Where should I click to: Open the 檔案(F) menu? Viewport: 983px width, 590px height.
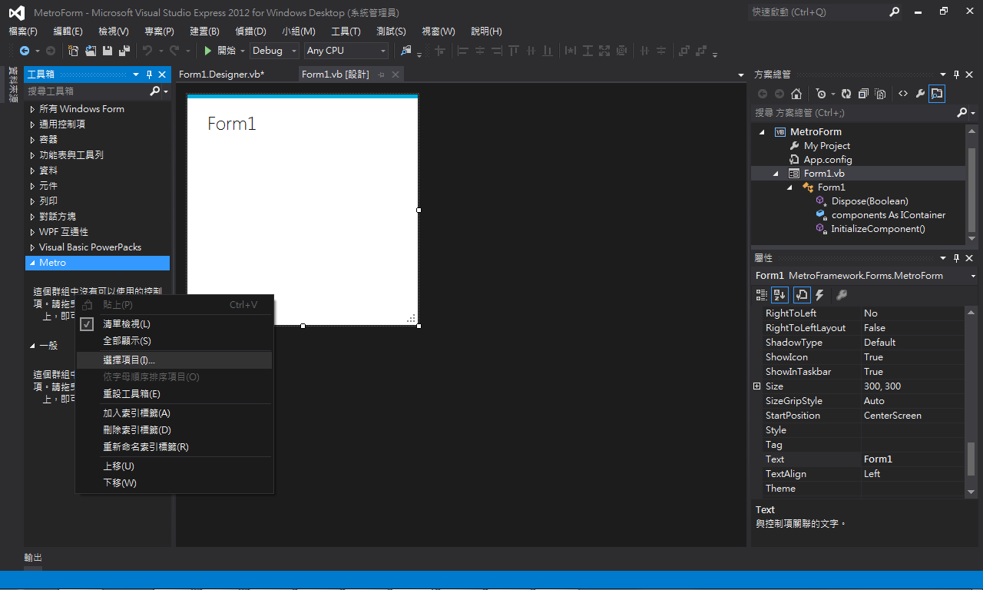[x=23, y=31]
